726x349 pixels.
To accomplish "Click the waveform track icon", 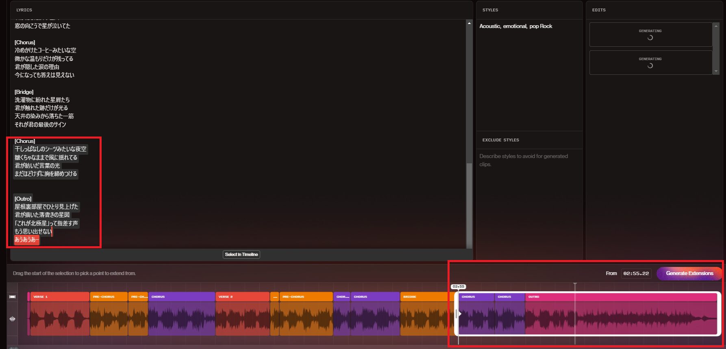I will [x=12, y=319].
